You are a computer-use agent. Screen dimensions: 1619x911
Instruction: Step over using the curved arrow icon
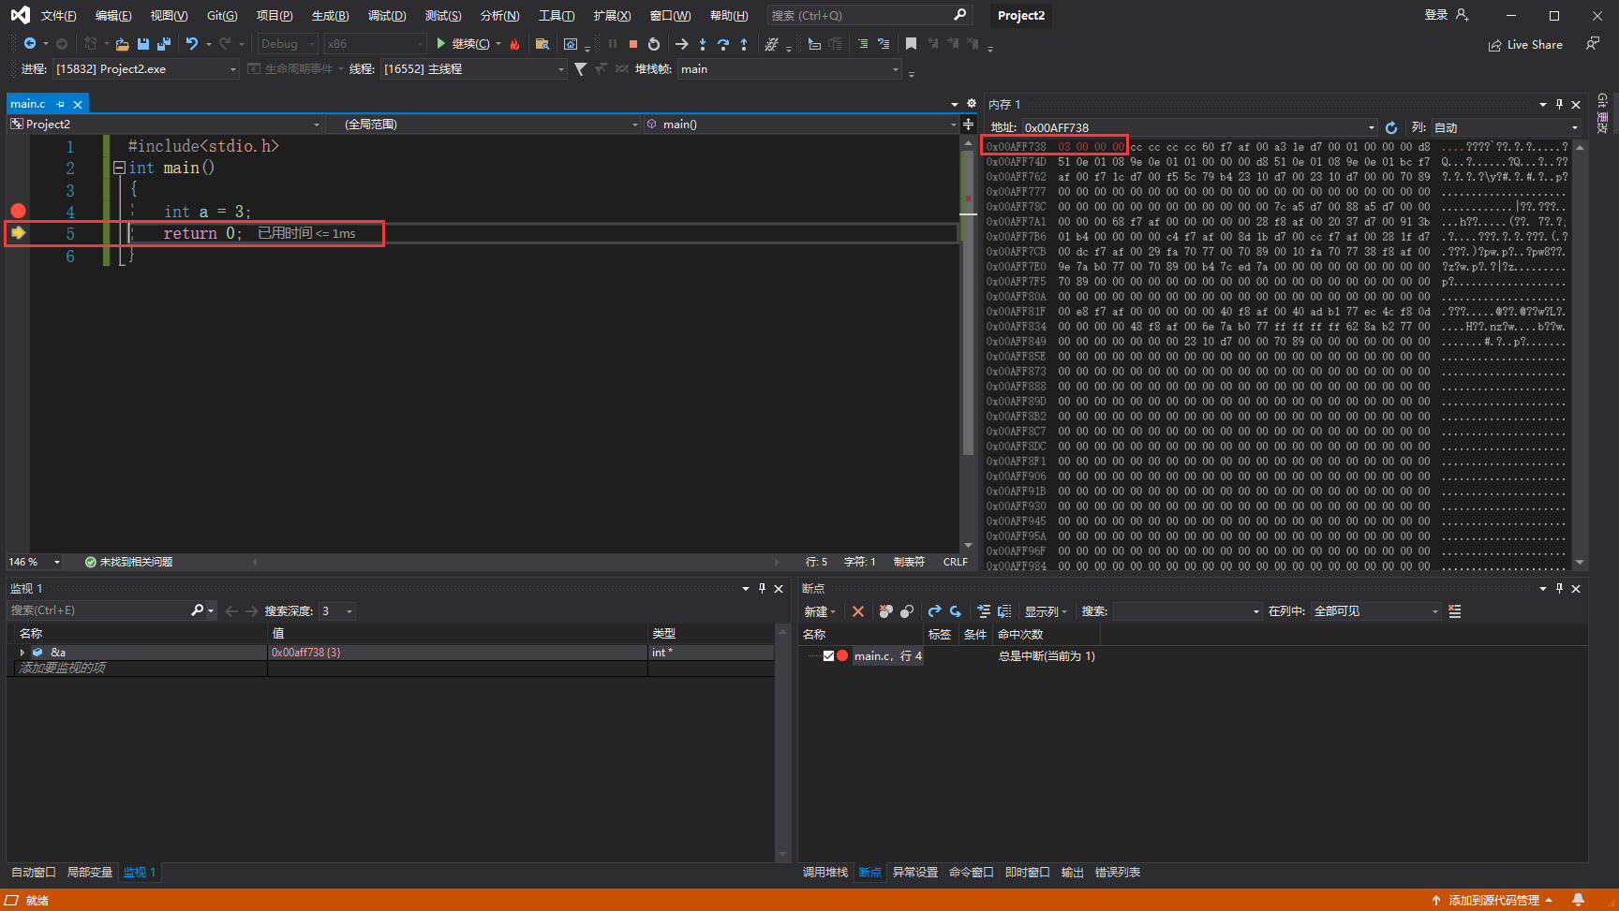click(722, 44)
